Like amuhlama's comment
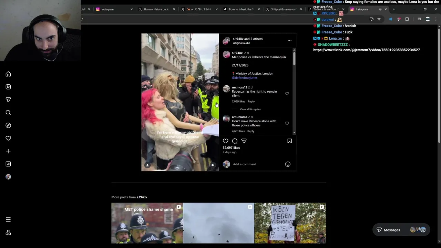 [287, 123]
